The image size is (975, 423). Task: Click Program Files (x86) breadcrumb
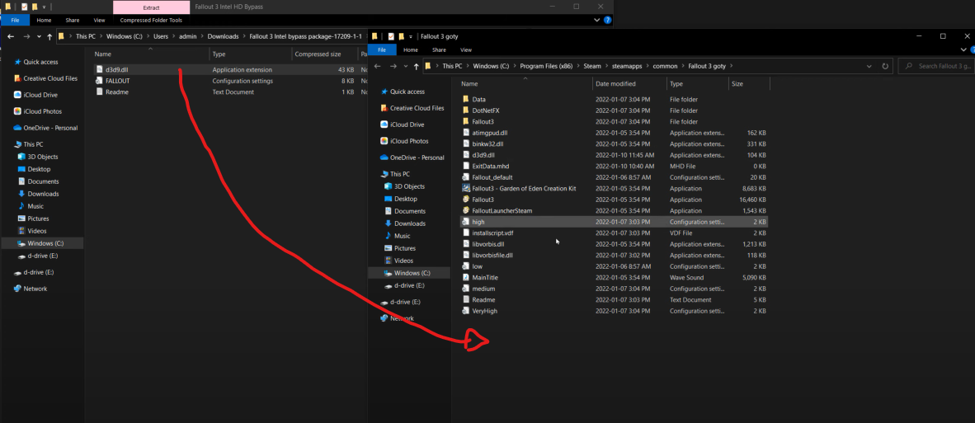point(546,66)
